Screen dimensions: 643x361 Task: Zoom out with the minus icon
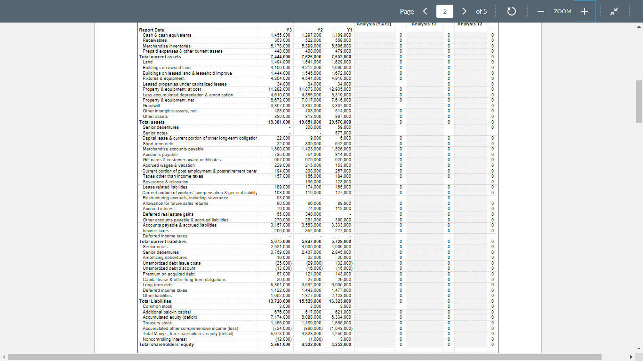(542, 11)
